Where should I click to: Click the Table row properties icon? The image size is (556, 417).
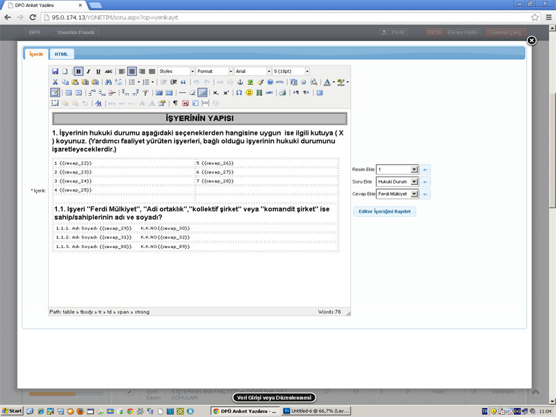(68, 92)
